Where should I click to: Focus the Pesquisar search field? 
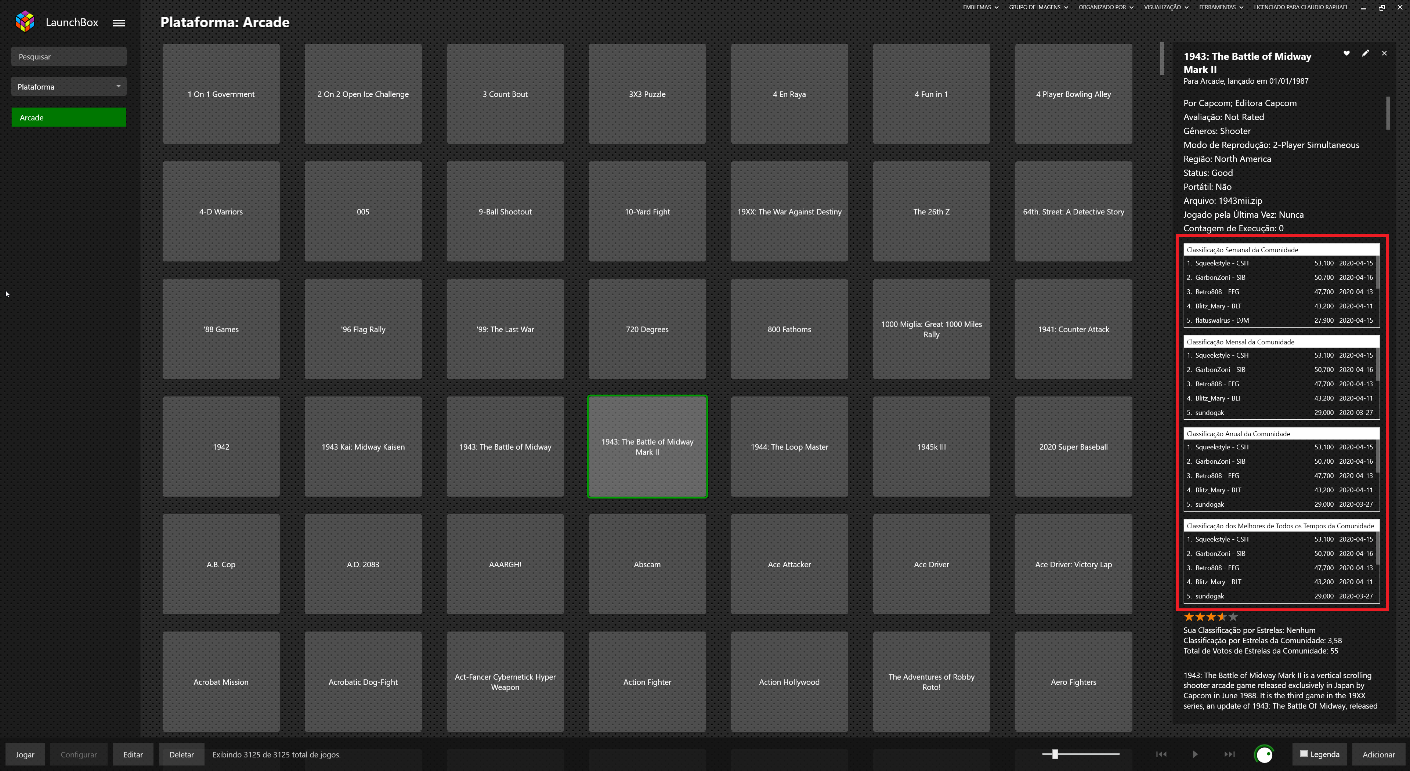click(68, 57)
